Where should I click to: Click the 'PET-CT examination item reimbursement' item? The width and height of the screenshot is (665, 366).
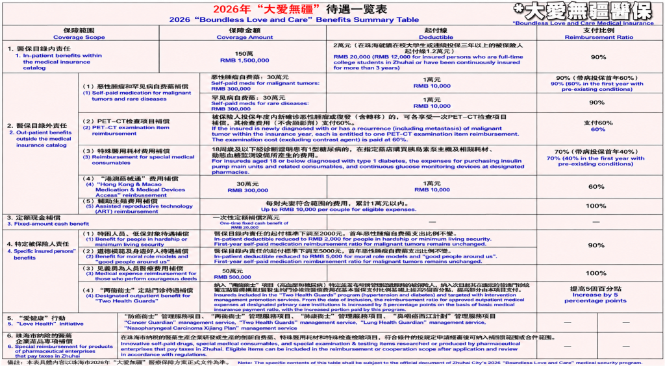(x=126, y=127)
